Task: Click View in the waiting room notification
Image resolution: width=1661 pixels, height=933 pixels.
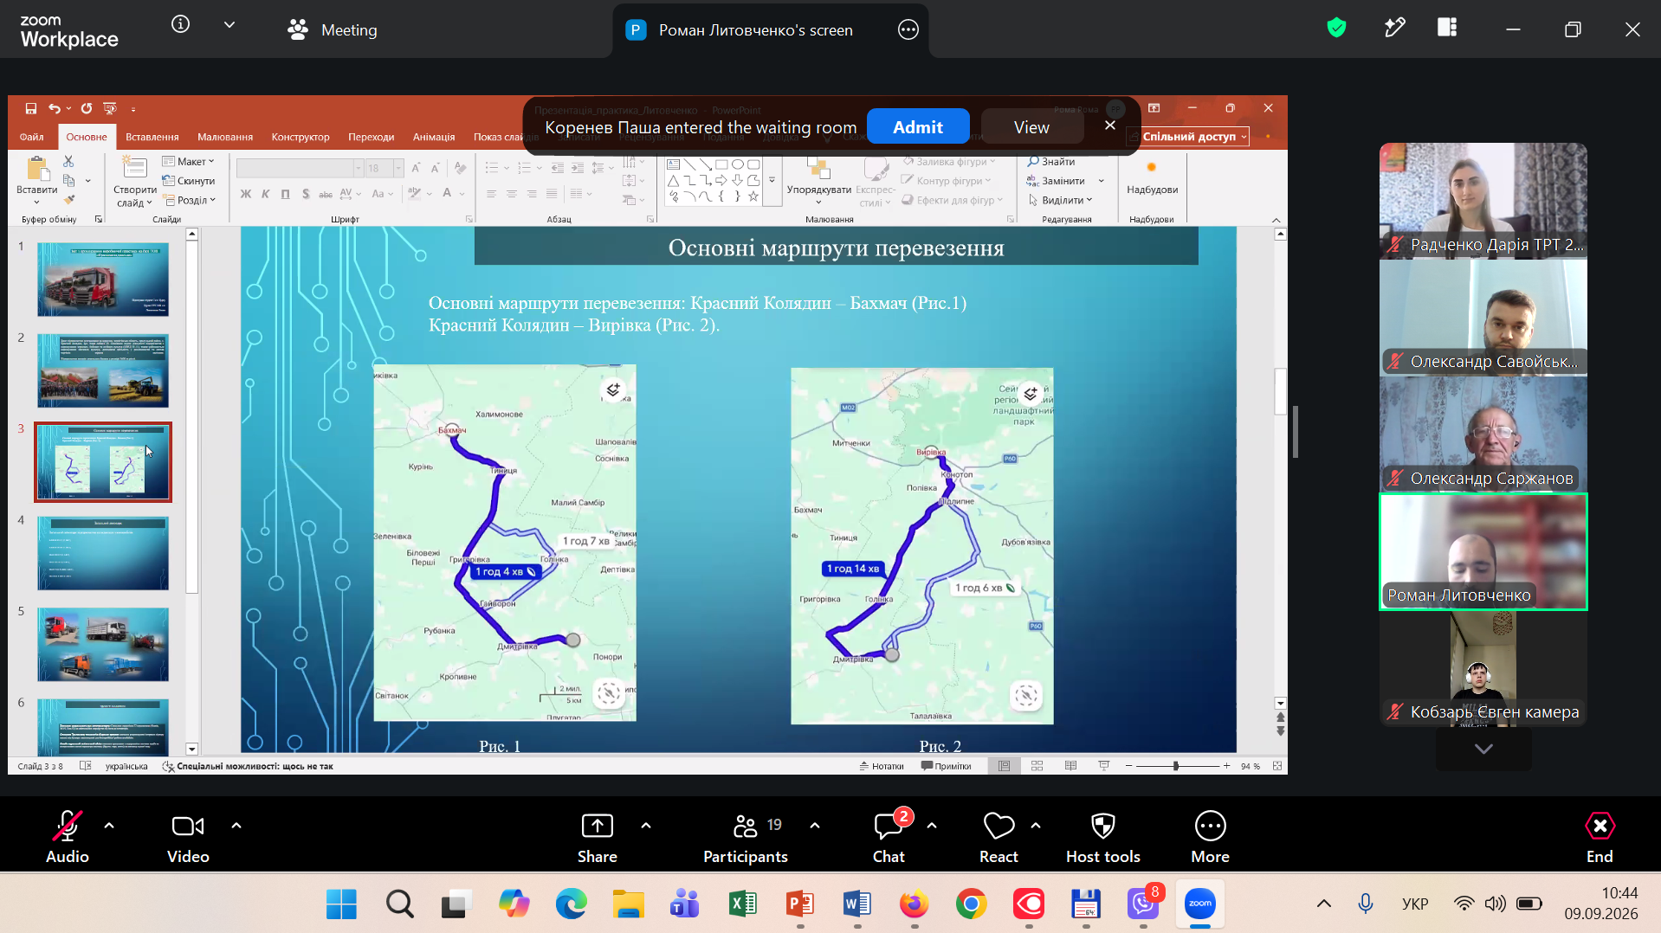Action: click(1031, 127)
